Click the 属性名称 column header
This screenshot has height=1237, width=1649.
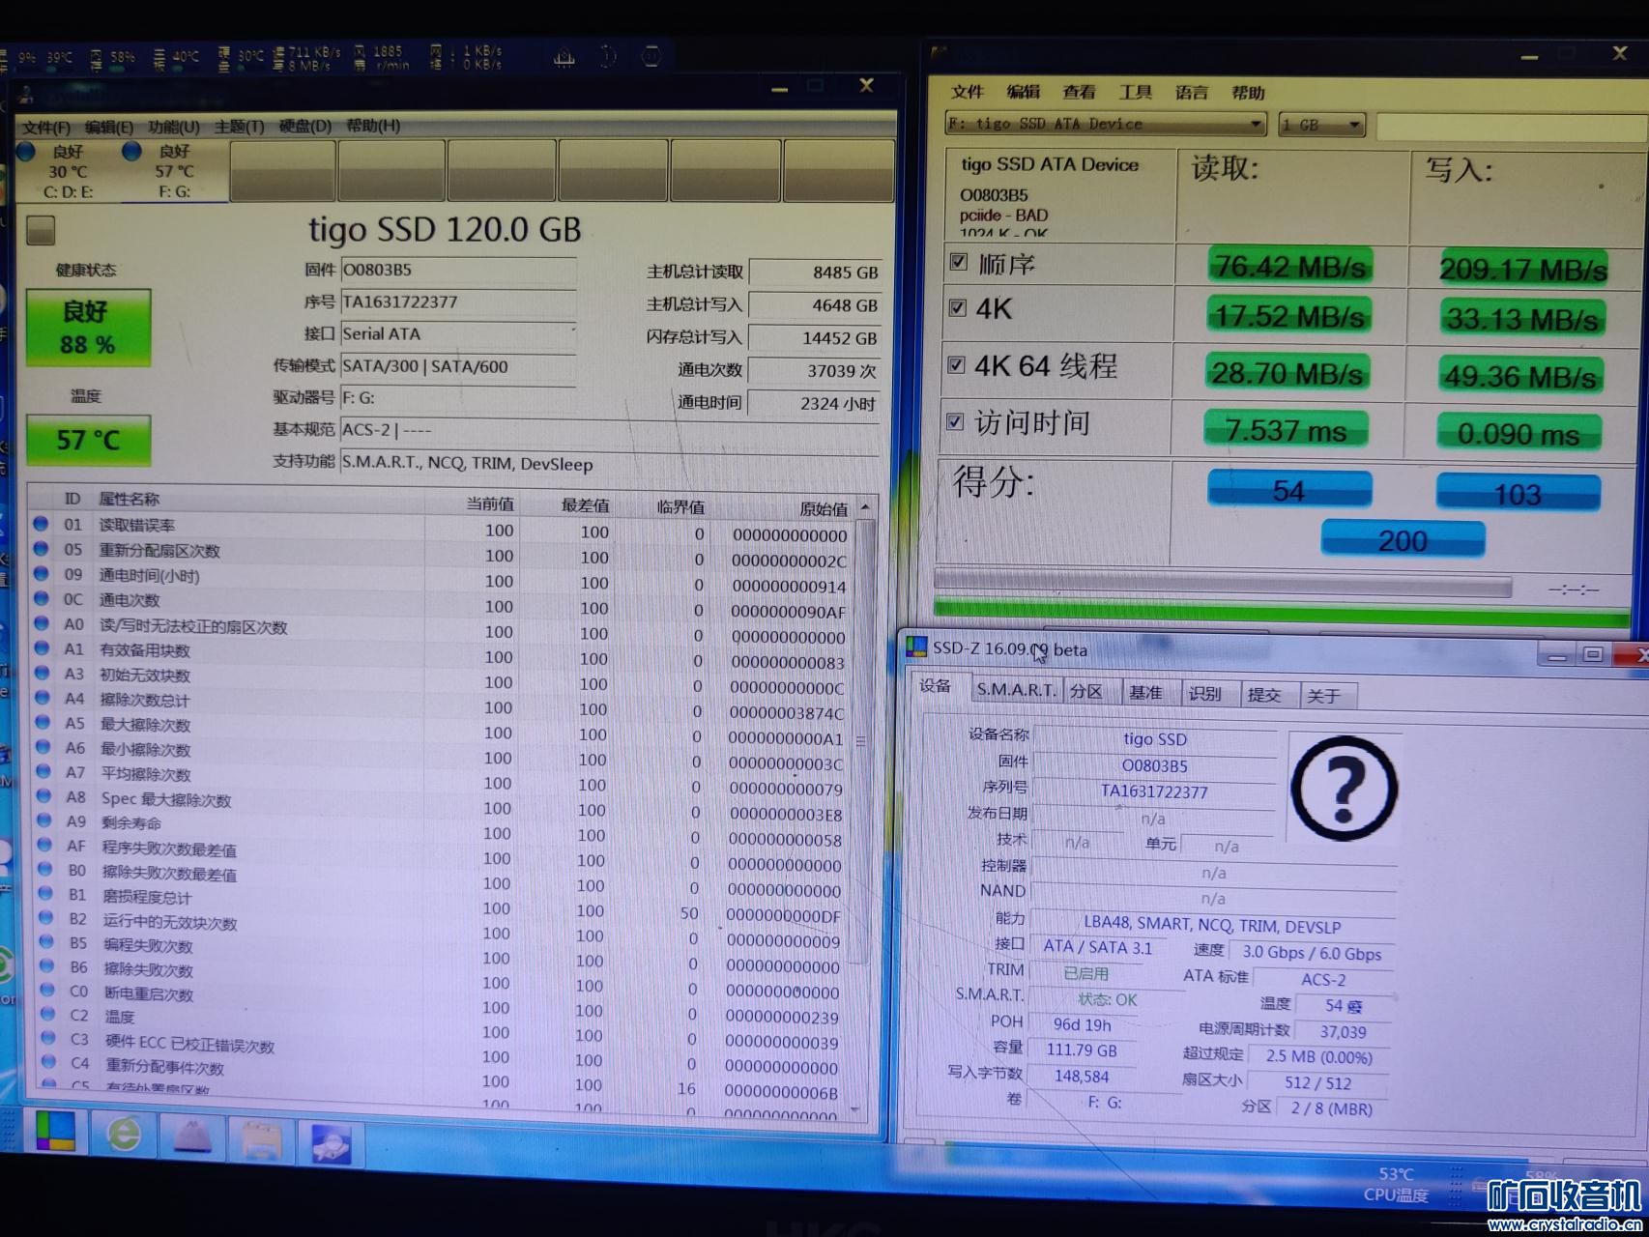tap(129, 499)
